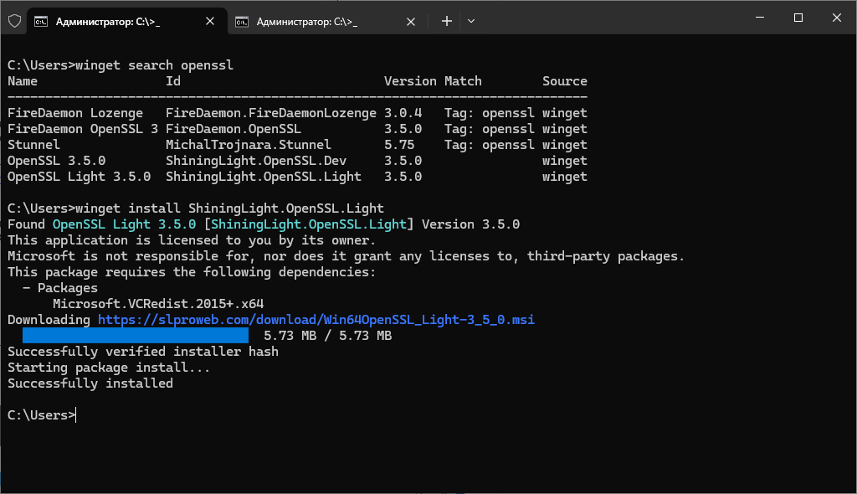Viewport: 857px width, 494px height.
Task: Click version '3.0.4' of FireDaemon Lozenge
Action: click(x=403, y=113)
